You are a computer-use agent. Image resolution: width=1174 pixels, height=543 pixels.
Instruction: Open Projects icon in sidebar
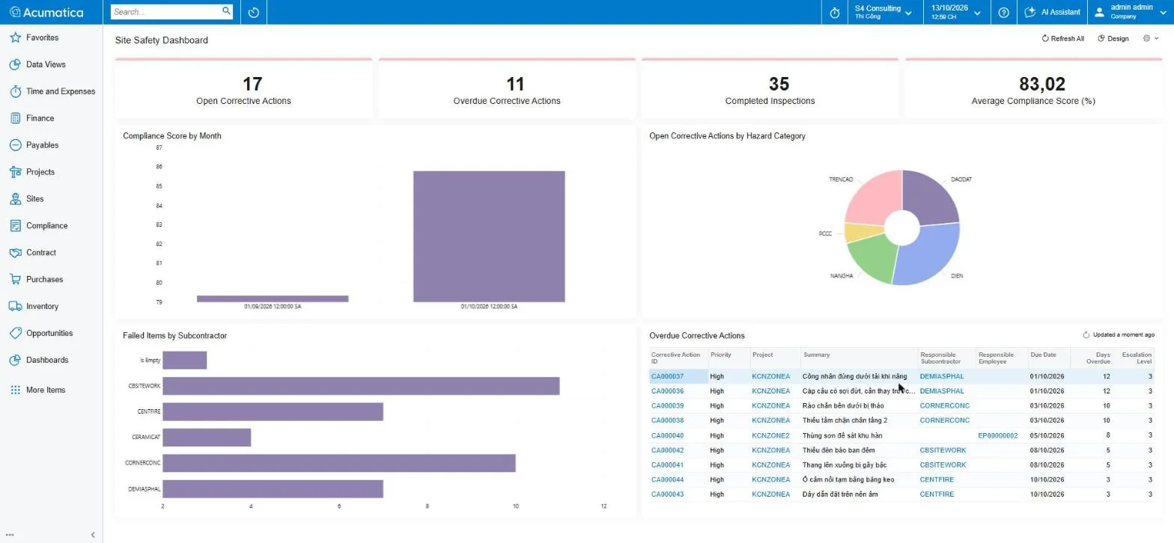click(x=15, y=172)
